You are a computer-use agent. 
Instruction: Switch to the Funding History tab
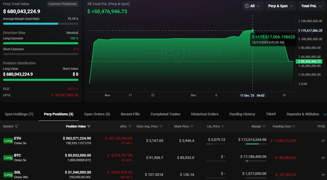click(x=242, y=114)
